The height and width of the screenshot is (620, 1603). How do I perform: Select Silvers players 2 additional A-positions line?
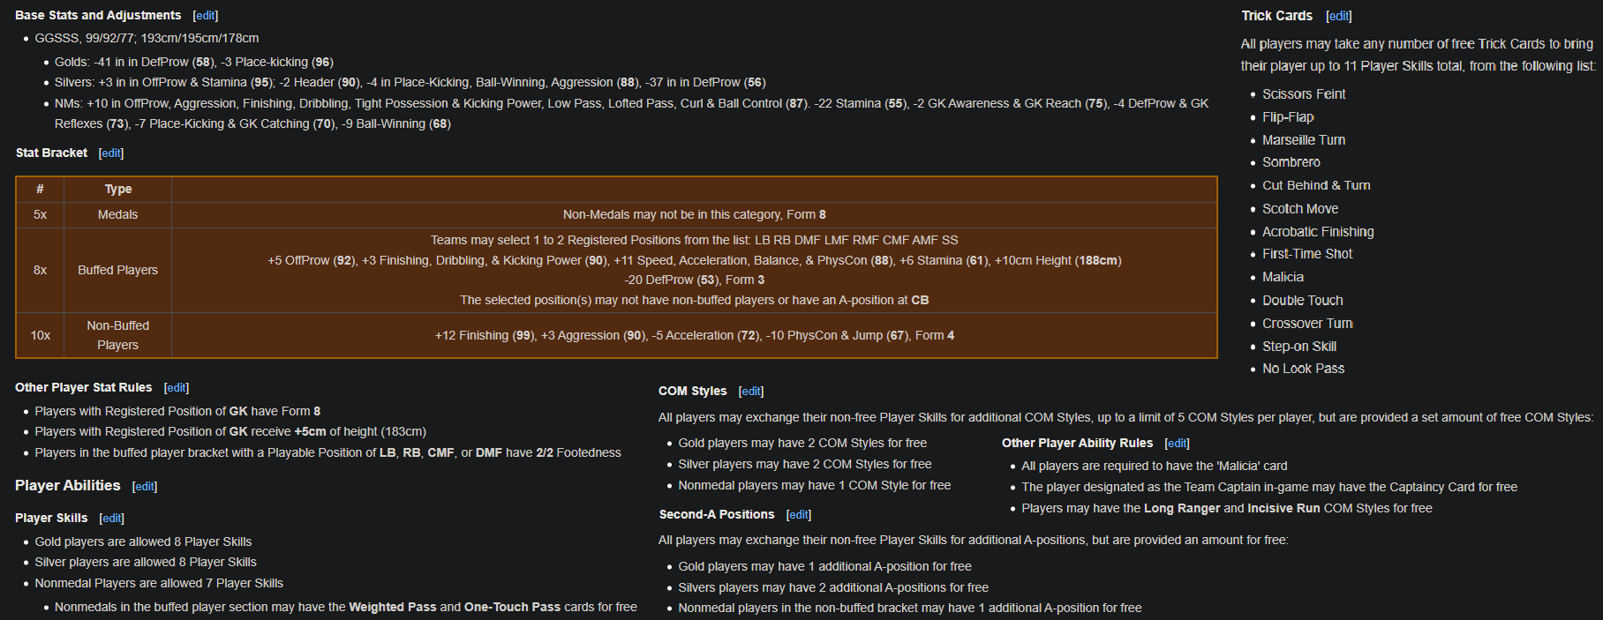coord(833,587)
